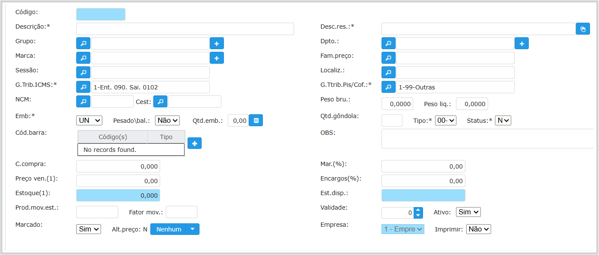Add a barcode with the Cód.barra plus button

click(194, 143)
